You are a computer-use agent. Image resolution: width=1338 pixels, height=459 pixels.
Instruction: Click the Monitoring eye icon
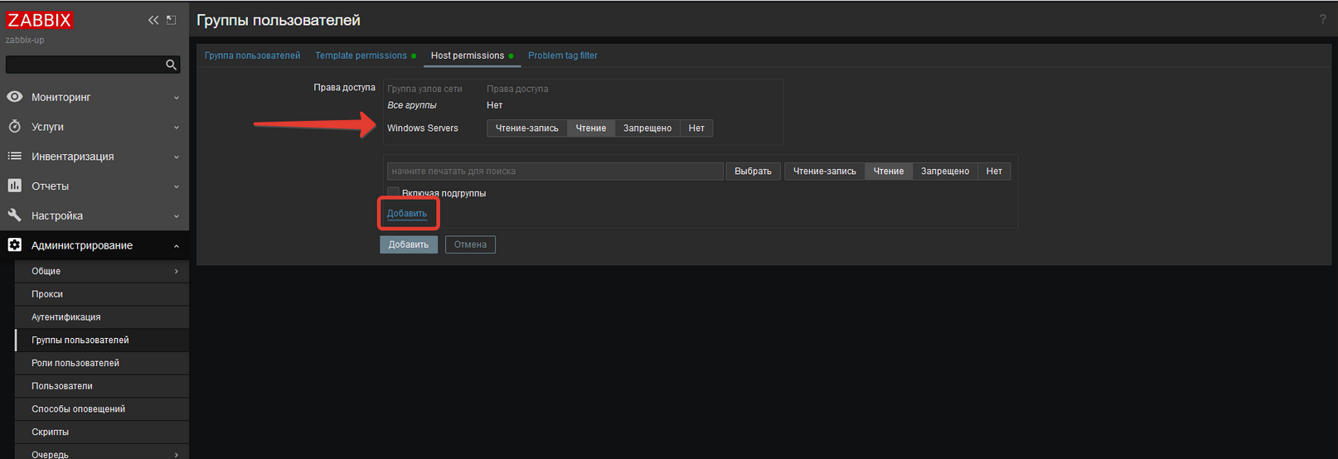tap(15, 97)
